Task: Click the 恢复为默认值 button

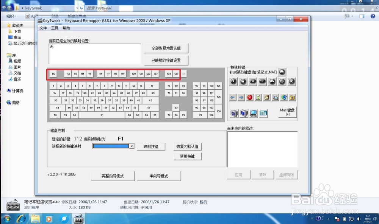Action: click(x=188, y=146)
